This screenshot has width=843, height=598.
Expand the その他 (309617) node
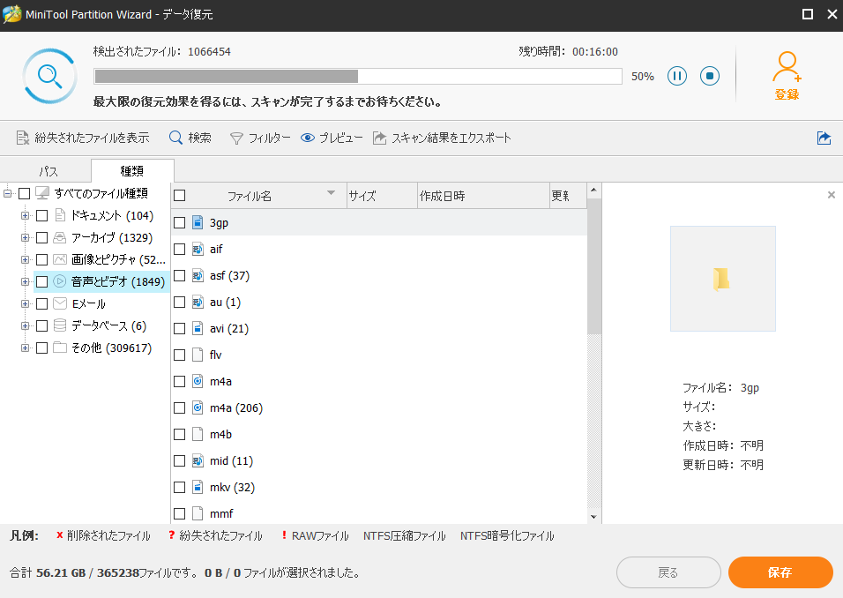(x=25, y=348)
